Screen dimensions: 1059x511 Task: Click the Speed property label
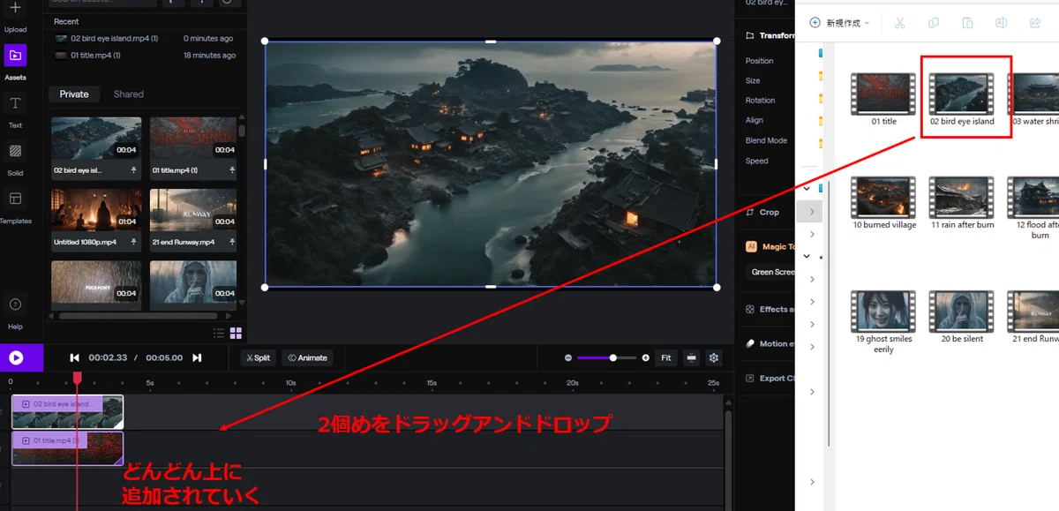756,161
